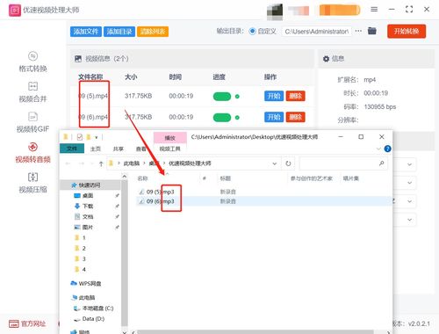Open Data (D:) in the navigation pane
Screen dimensions: 439x334
click(x=93, y=319)
